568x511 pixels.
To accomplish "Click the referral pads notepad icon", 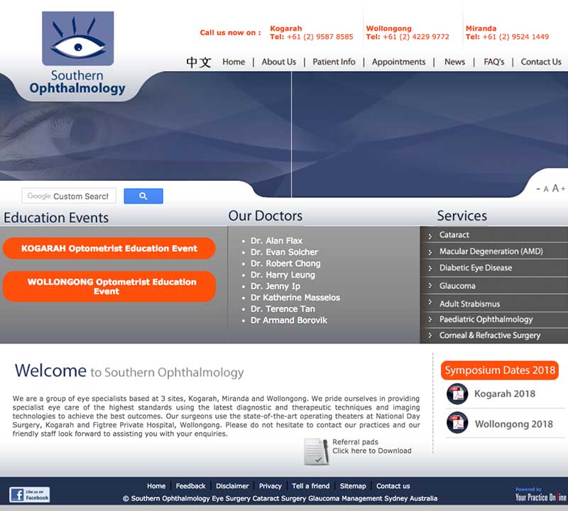I will pyautogui.click(x=316, y=451).
